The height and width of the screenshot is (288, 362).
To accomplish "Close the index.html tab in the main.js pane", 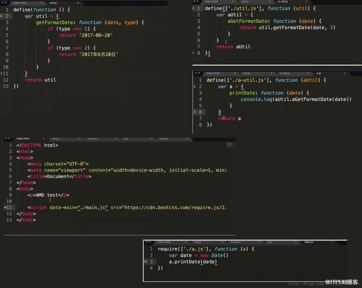I will click(x=185, y=242).
